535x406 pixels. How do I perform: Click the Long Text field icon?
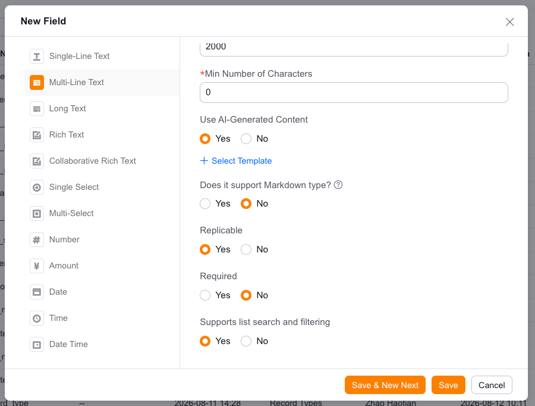point(37,109)
